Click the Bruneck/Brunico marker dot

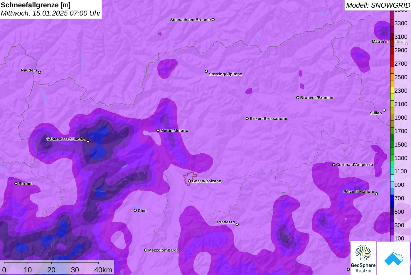click(x=298, y=98)
